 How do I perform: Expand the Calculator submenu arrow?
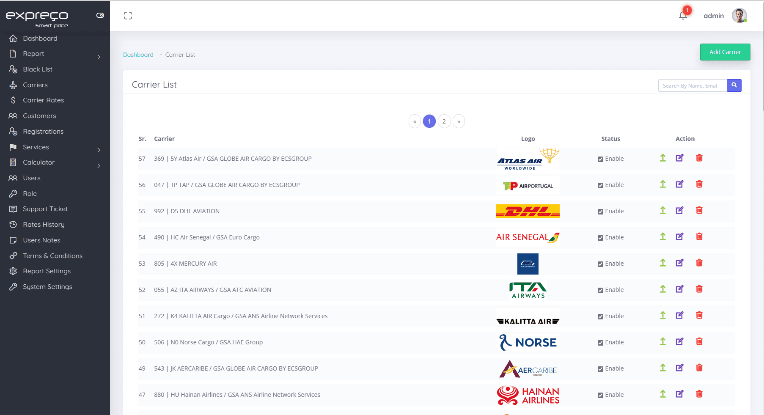99,165
